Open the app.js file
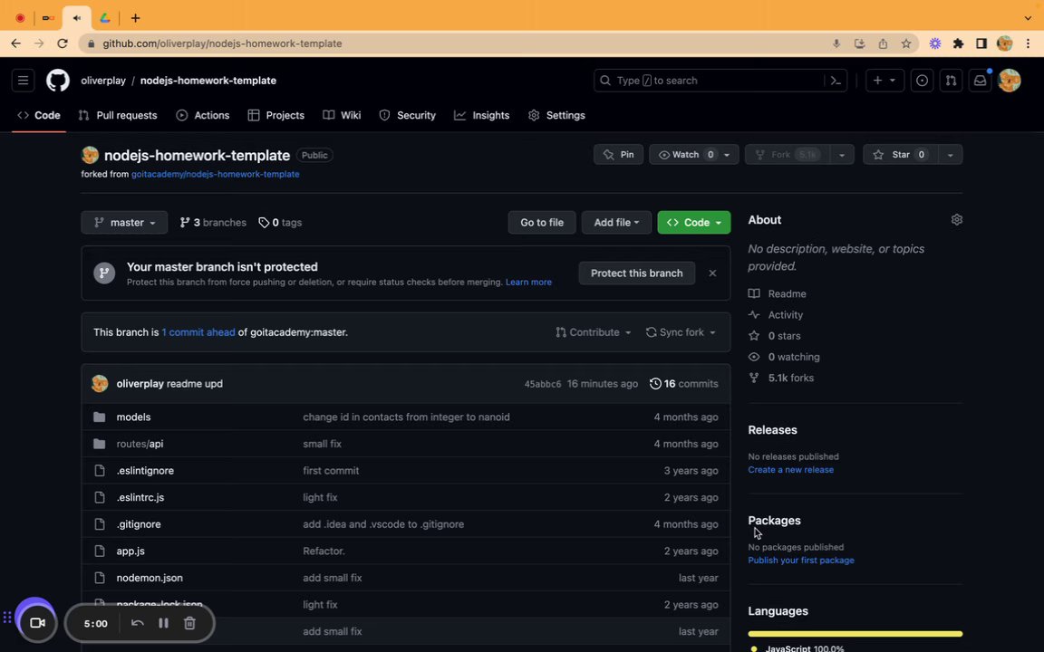1044x652 pixels. [x=130, y=551]
